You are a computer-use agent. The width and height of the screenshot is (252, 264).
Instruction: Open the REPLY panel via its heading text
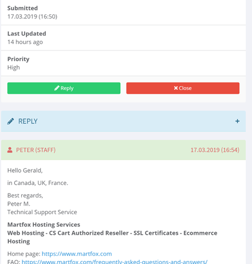pyautogui.click(x=28, y=121)
